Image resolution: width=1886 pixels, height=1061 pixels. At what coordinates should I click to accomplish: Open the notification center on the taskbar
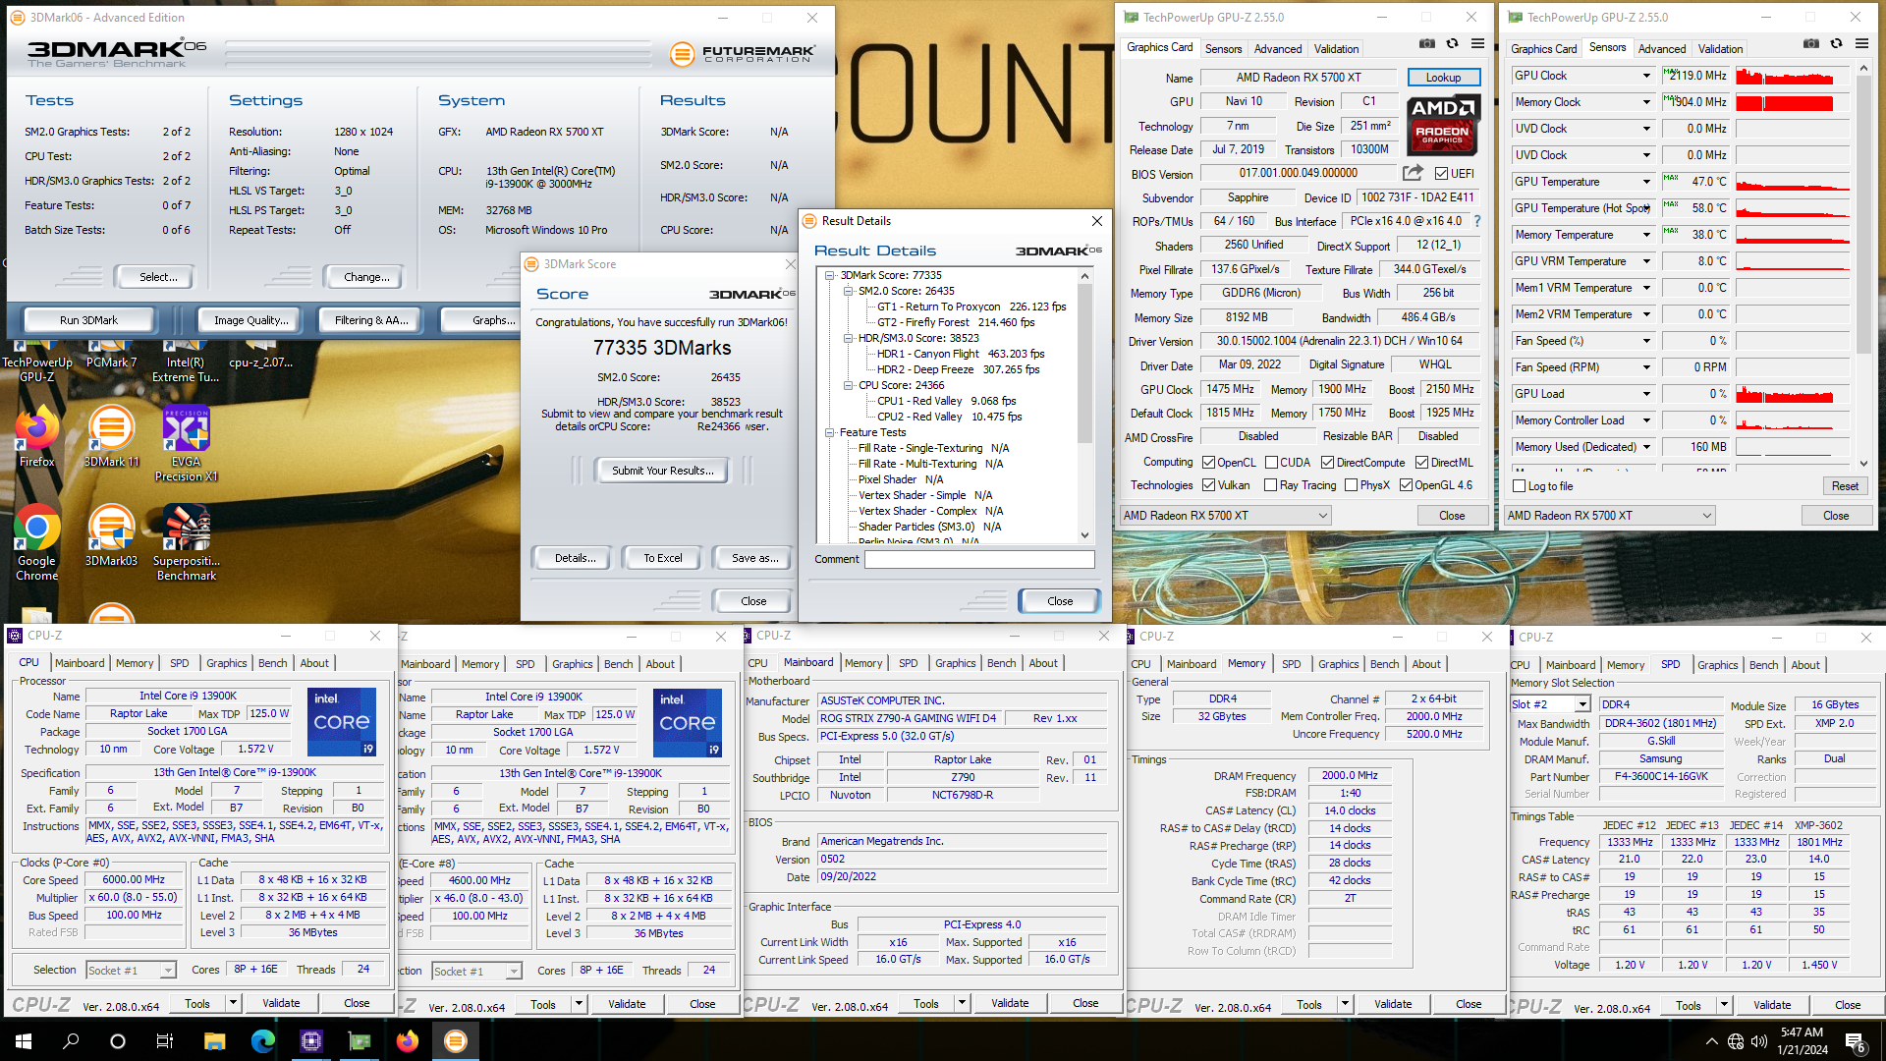click(1856, 1041)
